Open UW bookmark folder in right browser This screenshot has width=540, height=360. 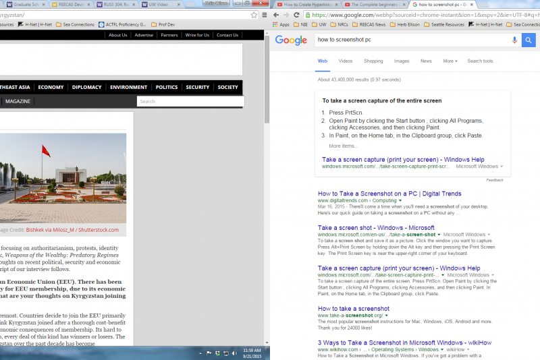click(319, 24)
